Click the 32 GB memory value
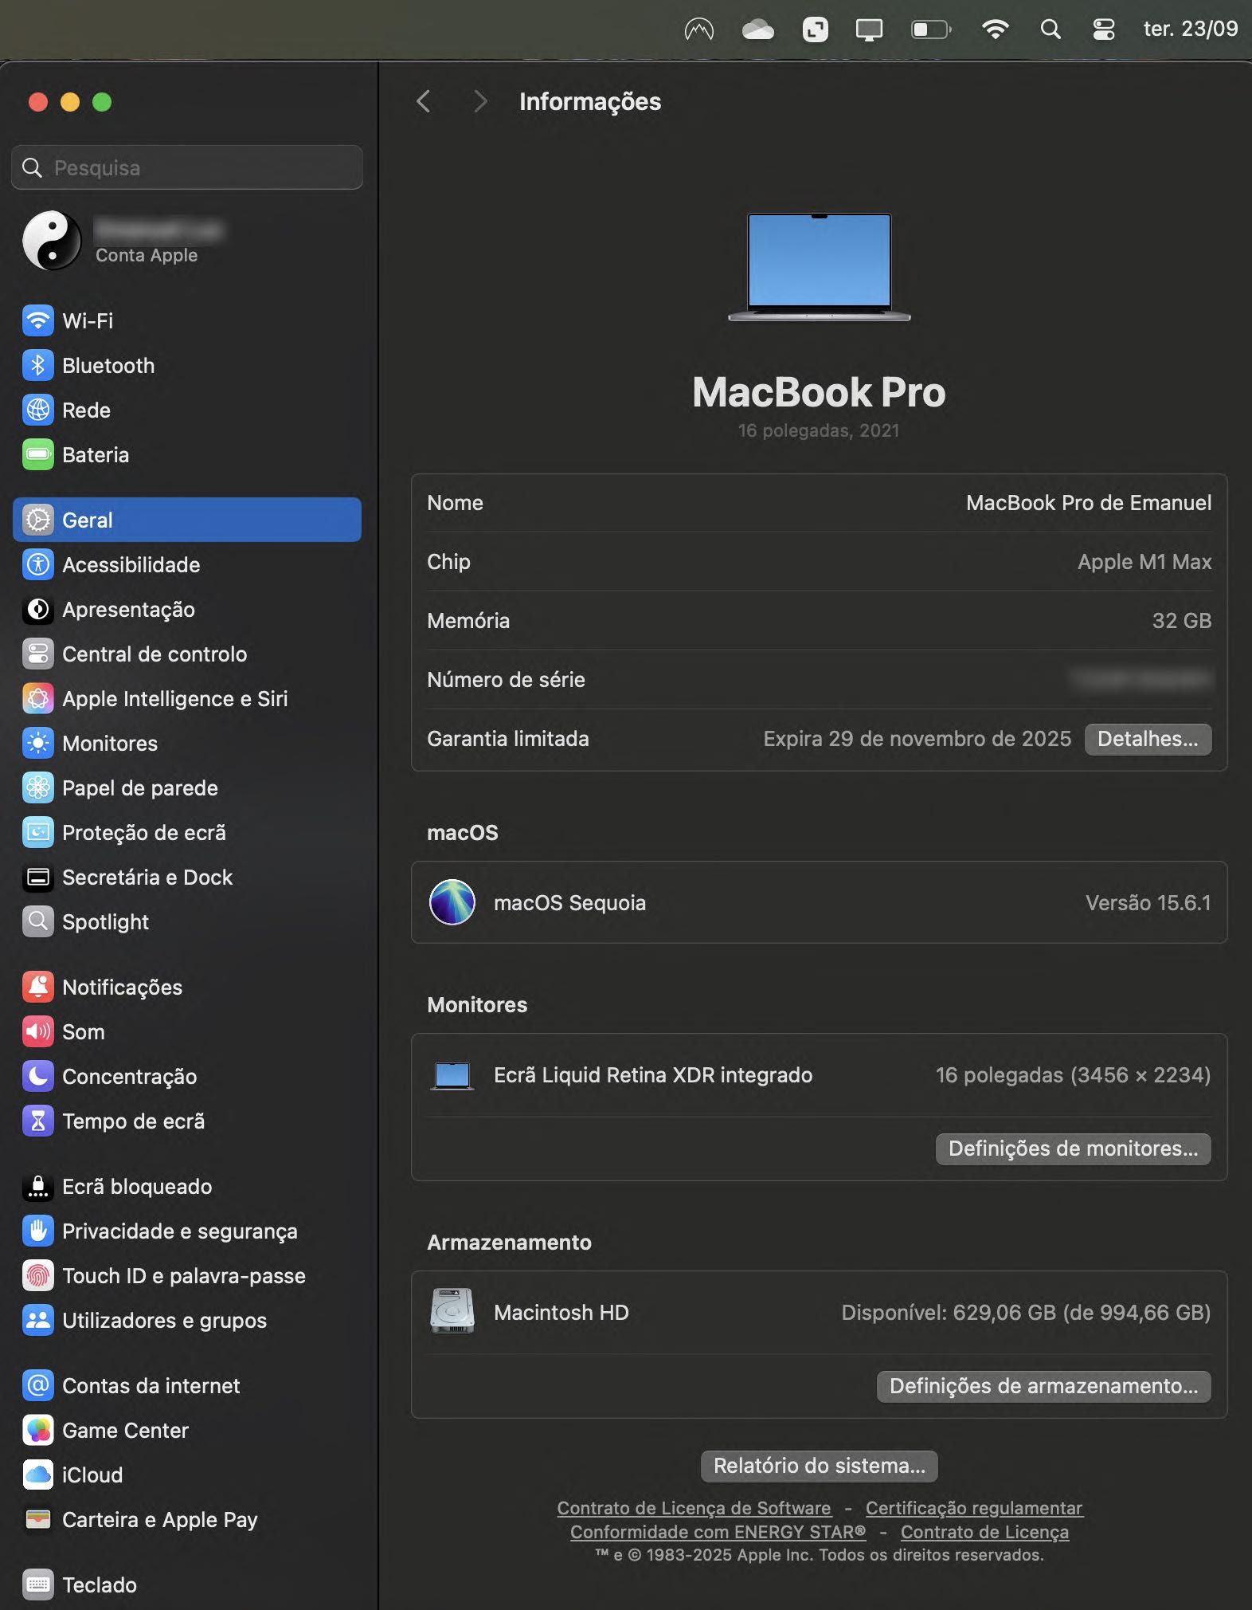The height and width of the screenshot is (1610, 1252). (1182, 621)
